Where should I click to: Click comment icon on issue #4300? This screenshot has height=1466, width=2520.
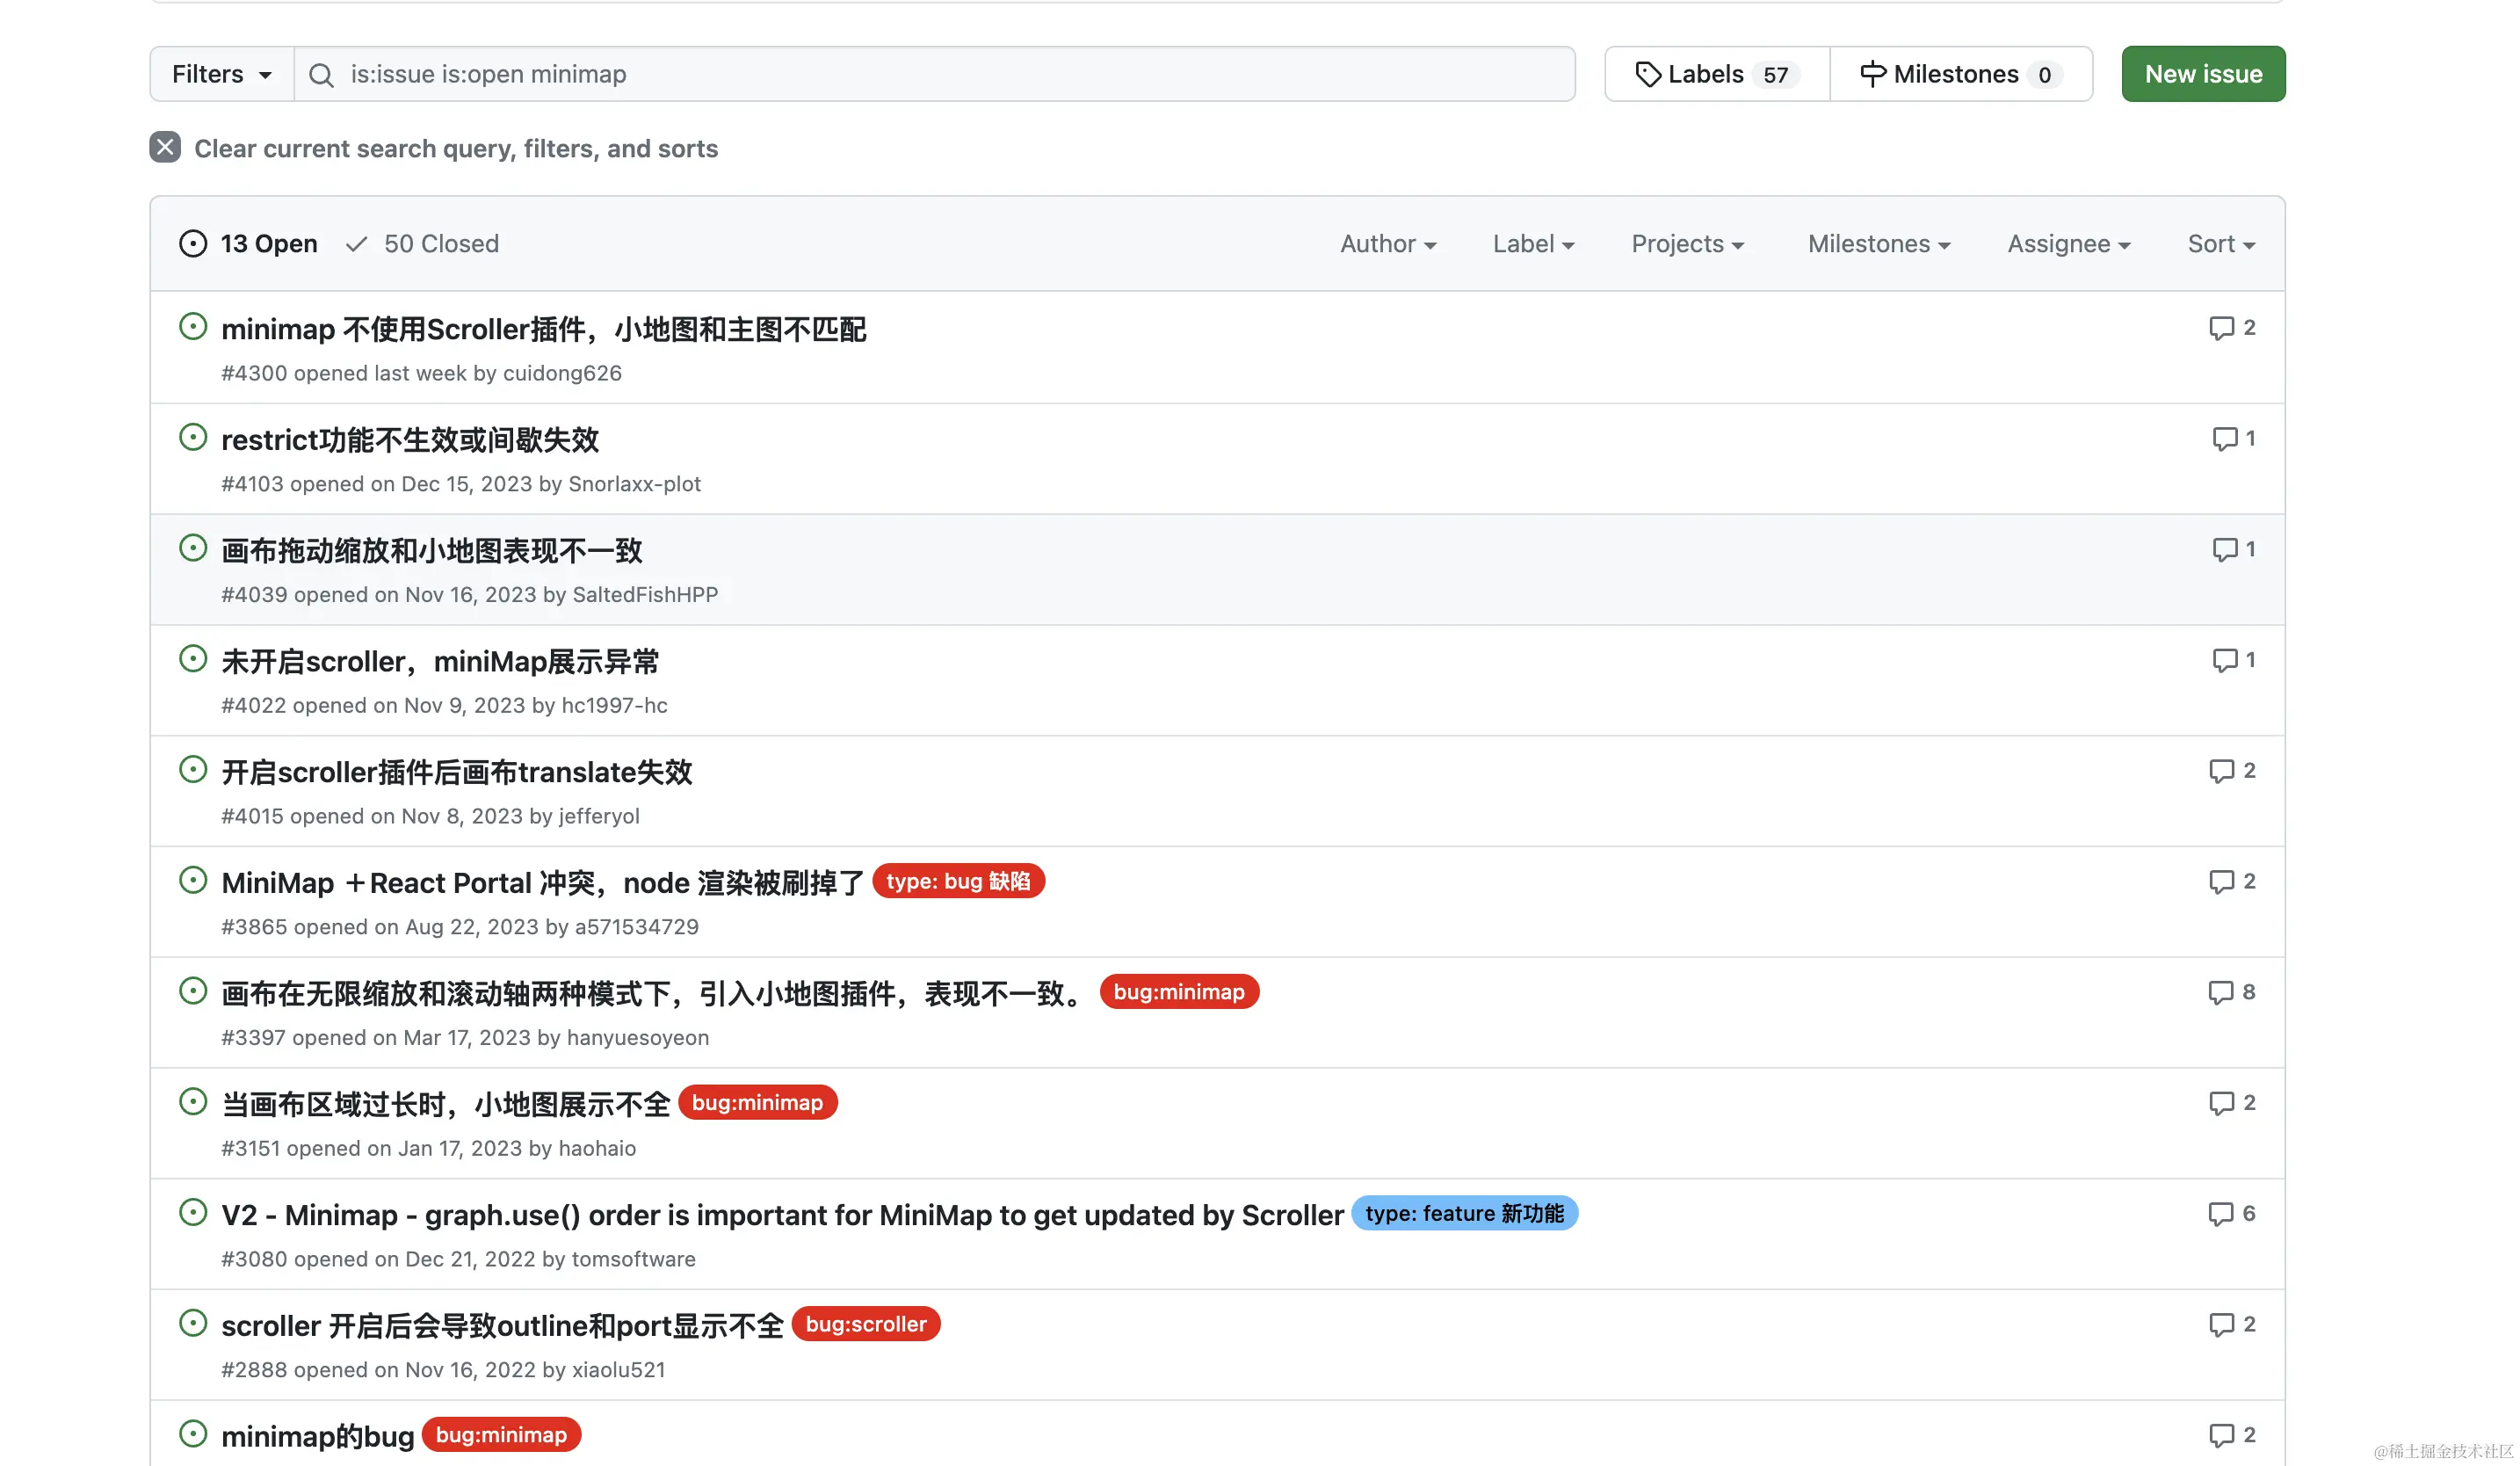click(x=2221, y=328)
